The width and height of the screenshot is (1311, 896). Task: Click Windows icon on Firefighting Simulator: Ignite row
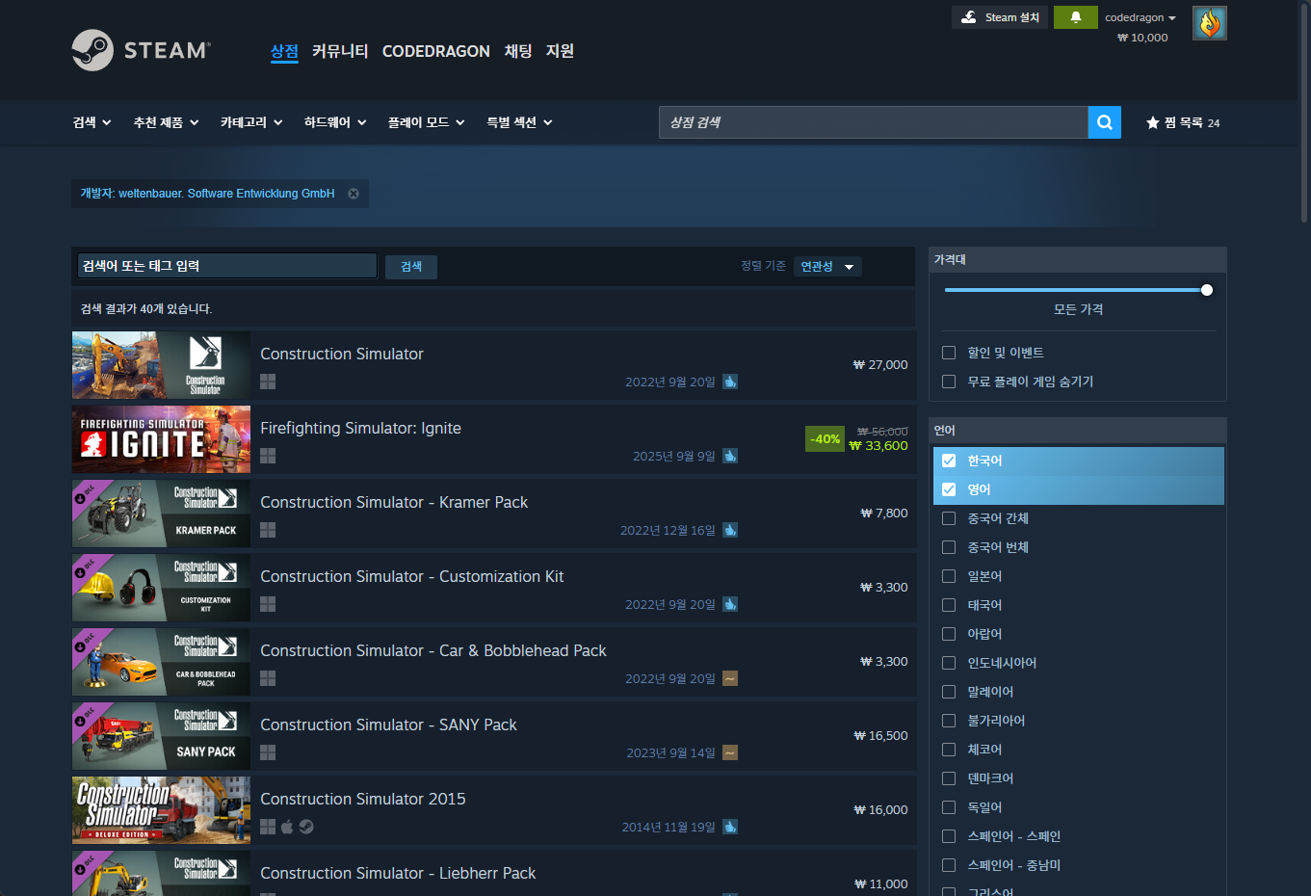[x=268, y=456]
